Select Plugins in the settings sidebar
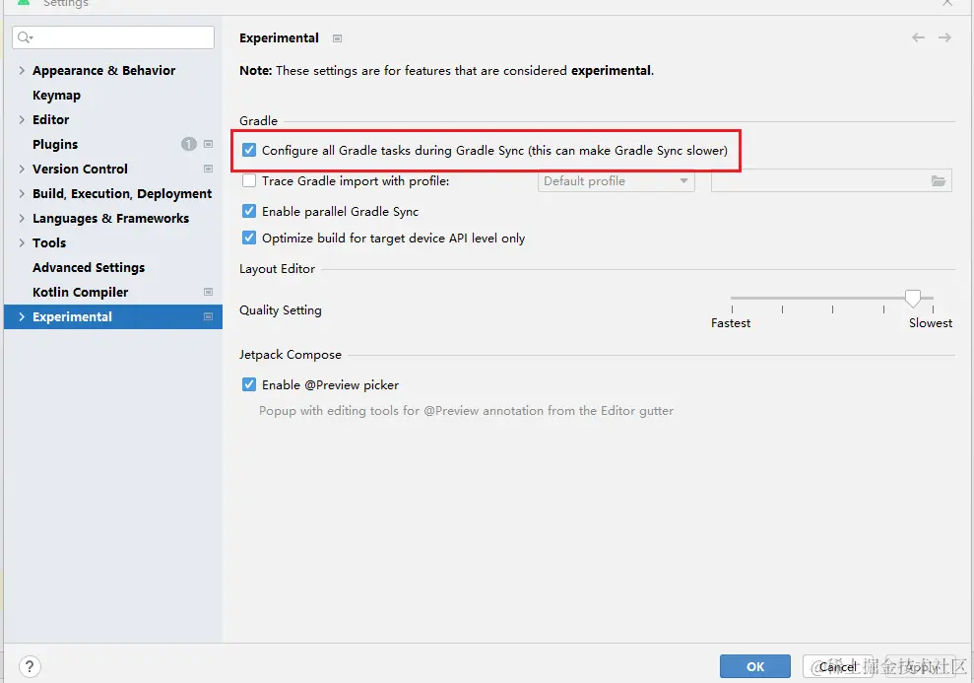974x683 pixels. tap(55, 144)
